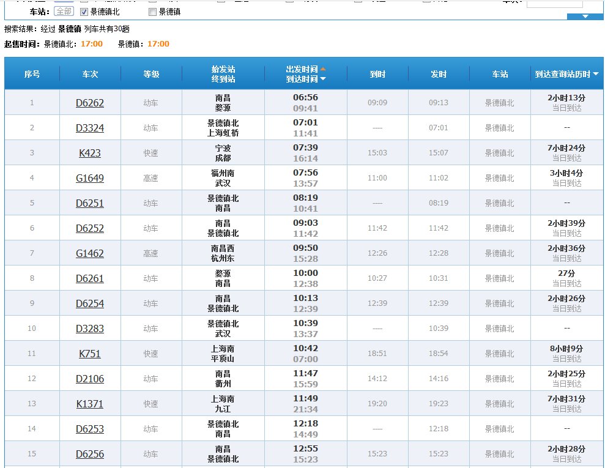The width and height of the screenshot is (605, 468).
Task: Click the K423 train number
Action: tap(90, 153)
